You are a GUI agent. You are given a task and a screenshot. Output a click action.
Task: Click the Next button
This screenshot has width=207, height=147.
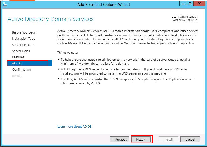141,139
